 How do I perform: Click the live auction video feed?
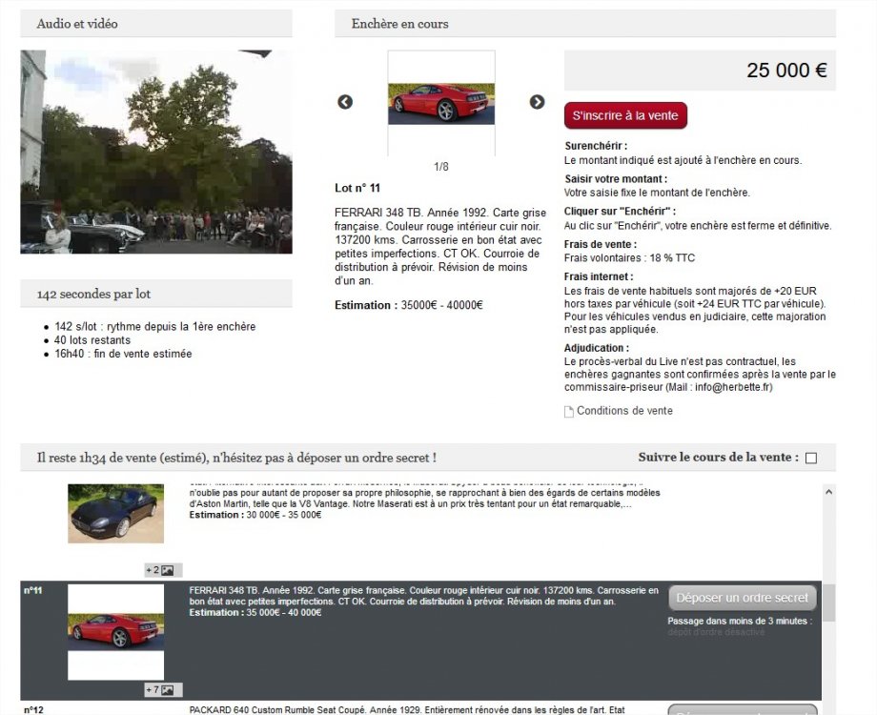click(x=156, y=152)
